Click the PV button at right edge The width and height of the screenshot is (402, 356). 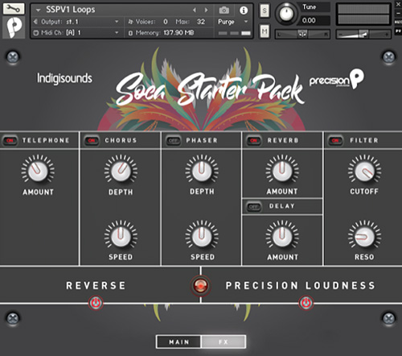(398, 31)
